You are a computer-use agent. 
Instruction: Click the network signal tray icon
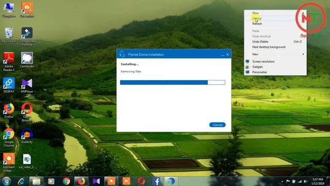point(300,181)
